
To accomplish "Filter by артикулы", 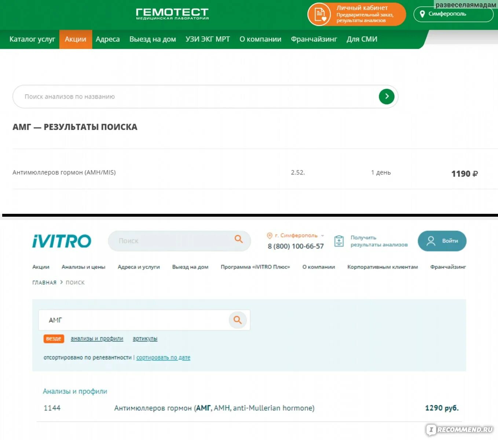I will 145,338.
